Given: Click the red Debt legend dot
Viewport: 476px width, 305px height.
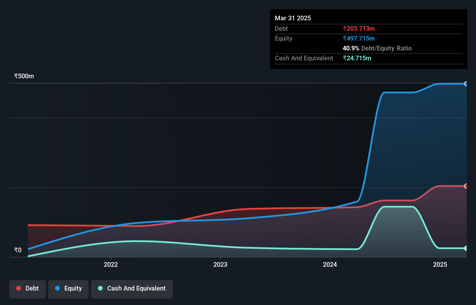Looking at the screenshot, I should [x=19, y=288].
